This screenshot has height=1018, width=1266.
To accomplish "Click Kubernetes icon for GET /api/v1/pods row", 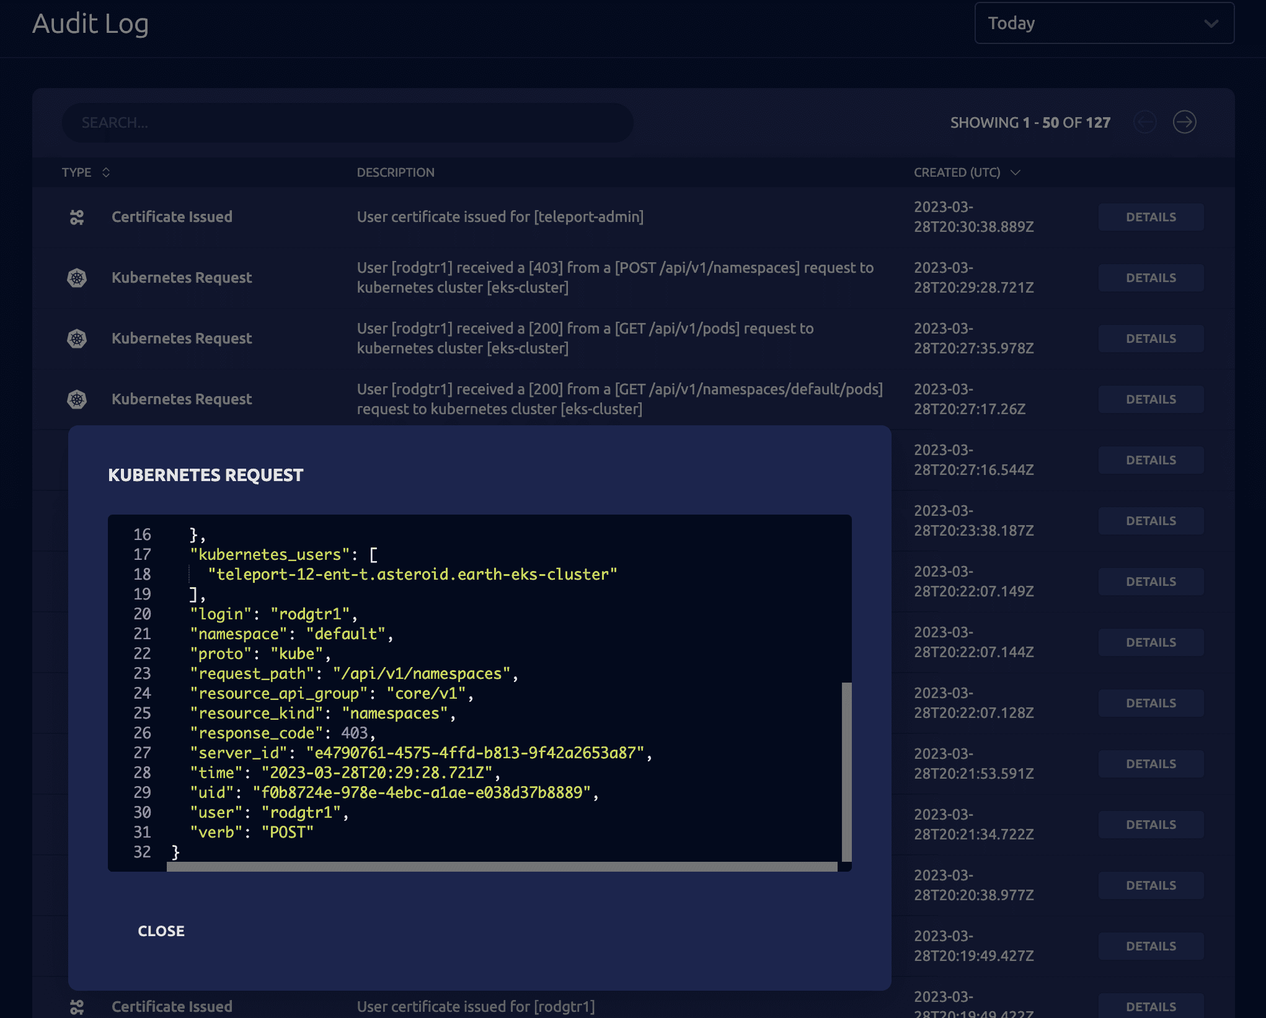I will [x=77, y=339].
